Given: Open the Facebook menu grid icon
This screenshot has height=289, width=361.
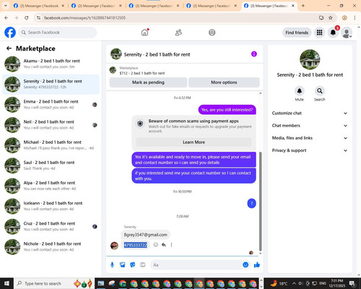Looking at the screenshot, I should [x=319, y=33].
